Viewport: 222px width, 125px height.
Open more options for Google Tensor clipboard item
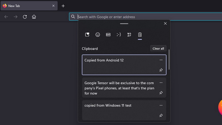click(161, 83)
